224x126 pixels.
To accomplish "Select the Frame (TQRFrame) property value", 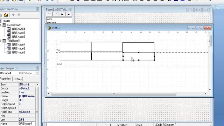I will coord(27,96).
